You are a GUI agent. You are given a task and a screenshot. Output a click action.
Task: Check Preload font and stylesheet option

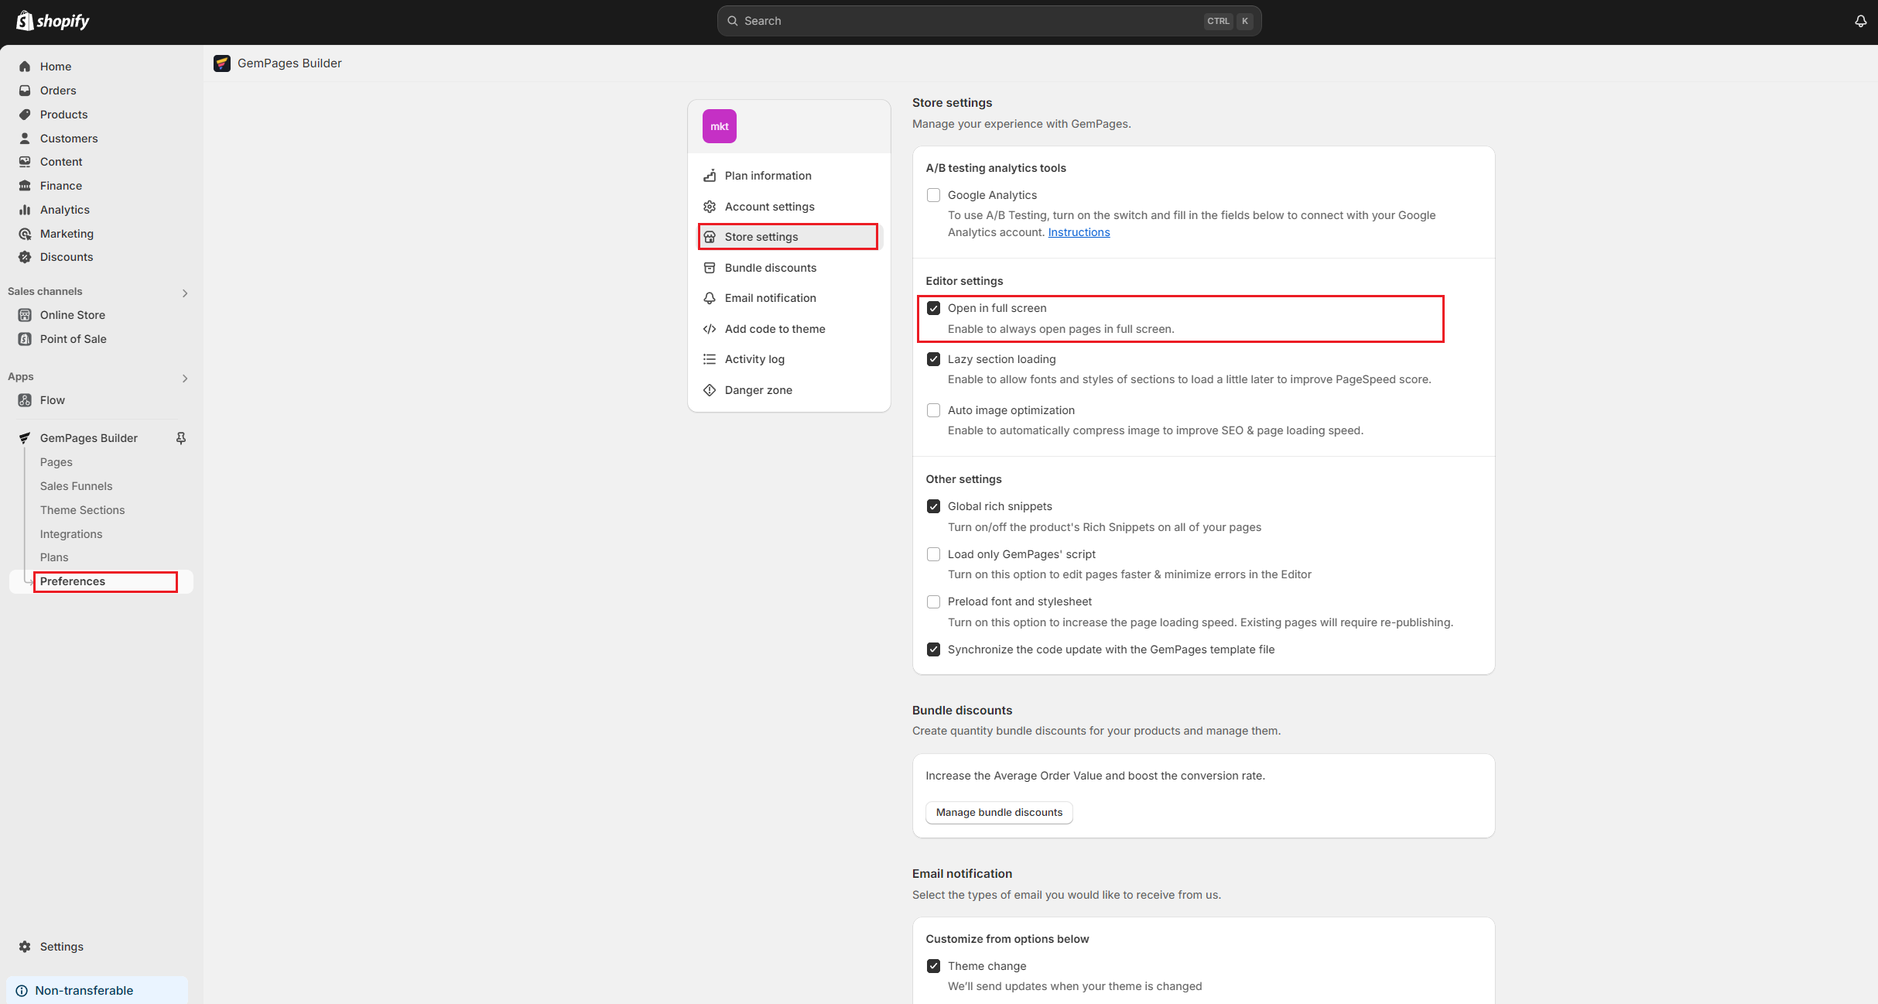(x=933, y=601)
